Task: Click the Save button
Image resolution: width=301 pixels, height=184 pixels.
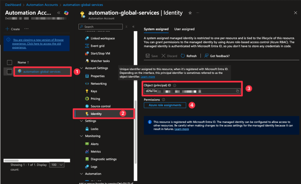Action: point(152,56)
